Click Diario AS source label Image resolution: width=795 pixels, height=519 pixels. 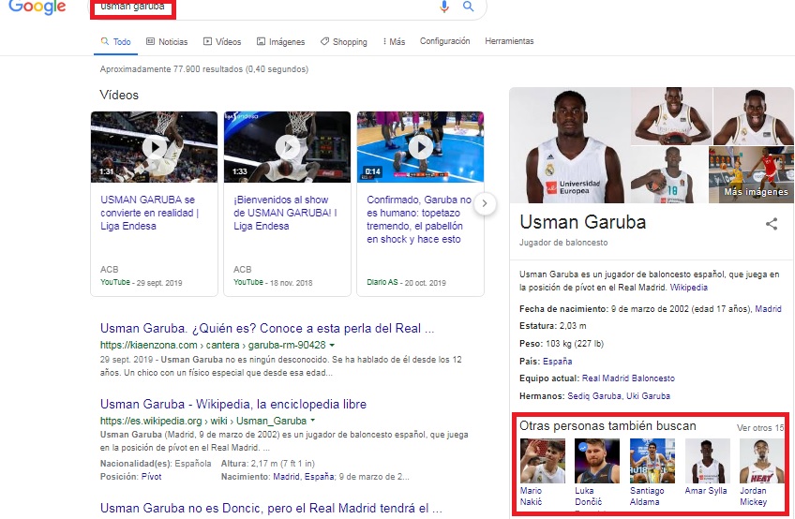click(382, 282)
